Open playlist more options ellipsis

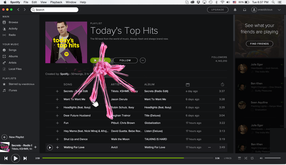pyautogui.click(x=143, y=60)
